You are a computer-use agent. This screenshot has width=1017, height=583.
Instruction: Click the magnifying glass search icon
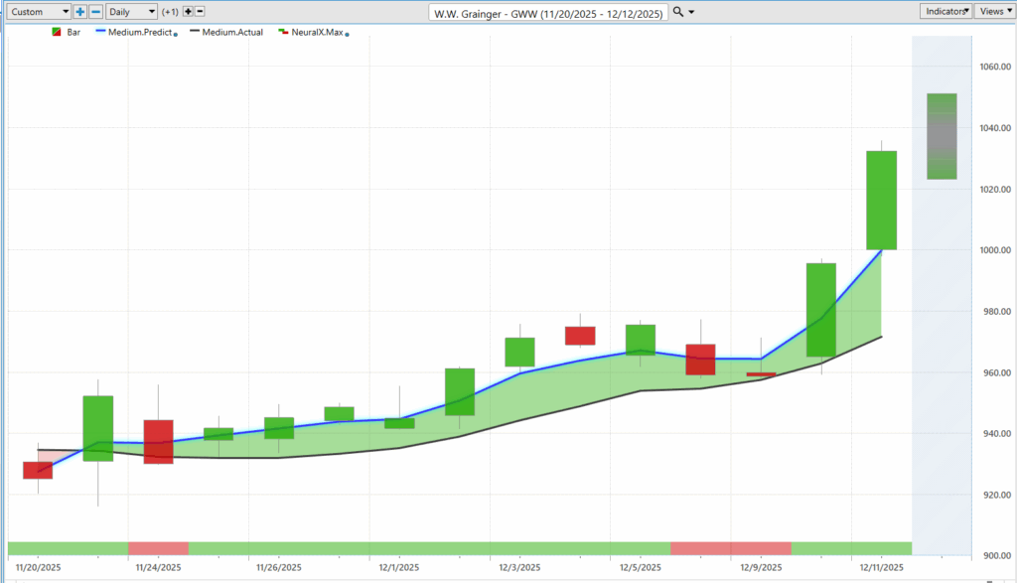coord(677,11)
